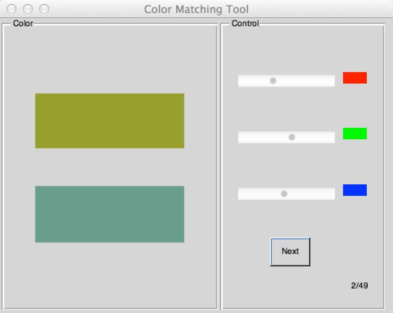Maximize the Color Matching Tool window

44,9
